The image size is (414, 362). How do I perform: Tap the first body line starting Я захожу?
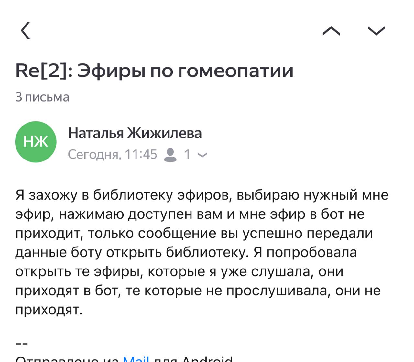coord(202,195)
